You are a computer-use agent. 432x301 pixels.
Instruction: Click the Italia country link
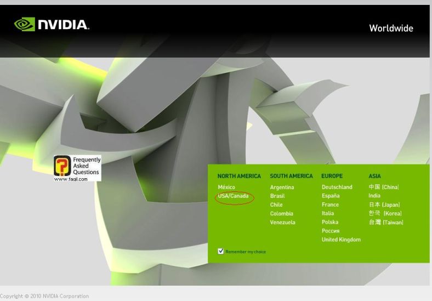[328, 213]
